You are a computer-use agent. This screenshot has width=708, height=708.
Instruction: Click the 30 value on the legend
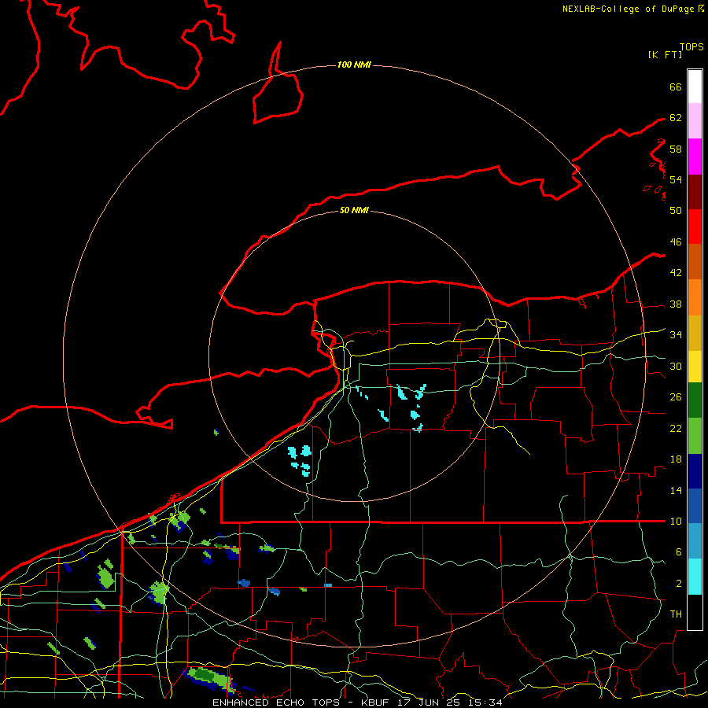coord(676,366)
